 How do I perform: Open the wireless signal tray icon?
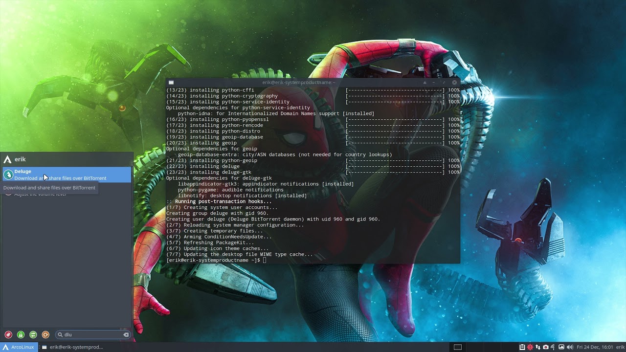(x=553, y=347)
